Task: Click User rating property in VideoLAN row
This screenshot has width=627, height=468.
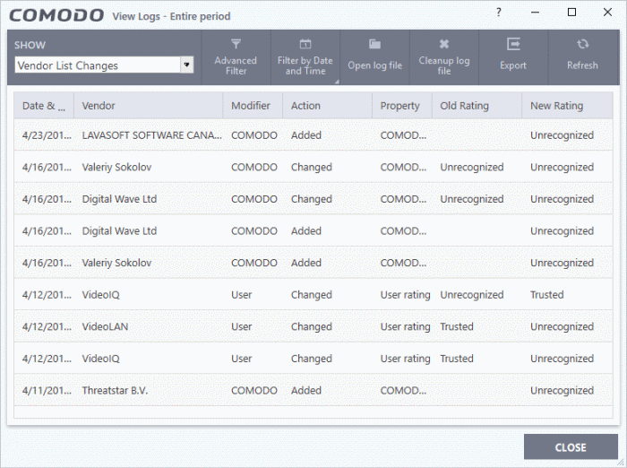Action: (x=405, y=326)
